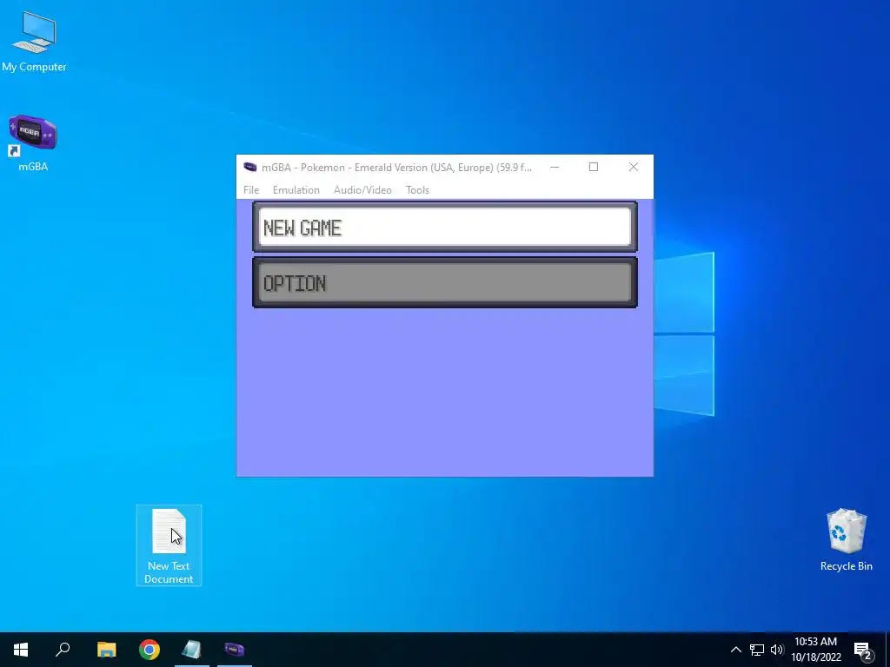The image size is (890, 667).
Task: Open the Tools menu
Action: coord(417,190)
